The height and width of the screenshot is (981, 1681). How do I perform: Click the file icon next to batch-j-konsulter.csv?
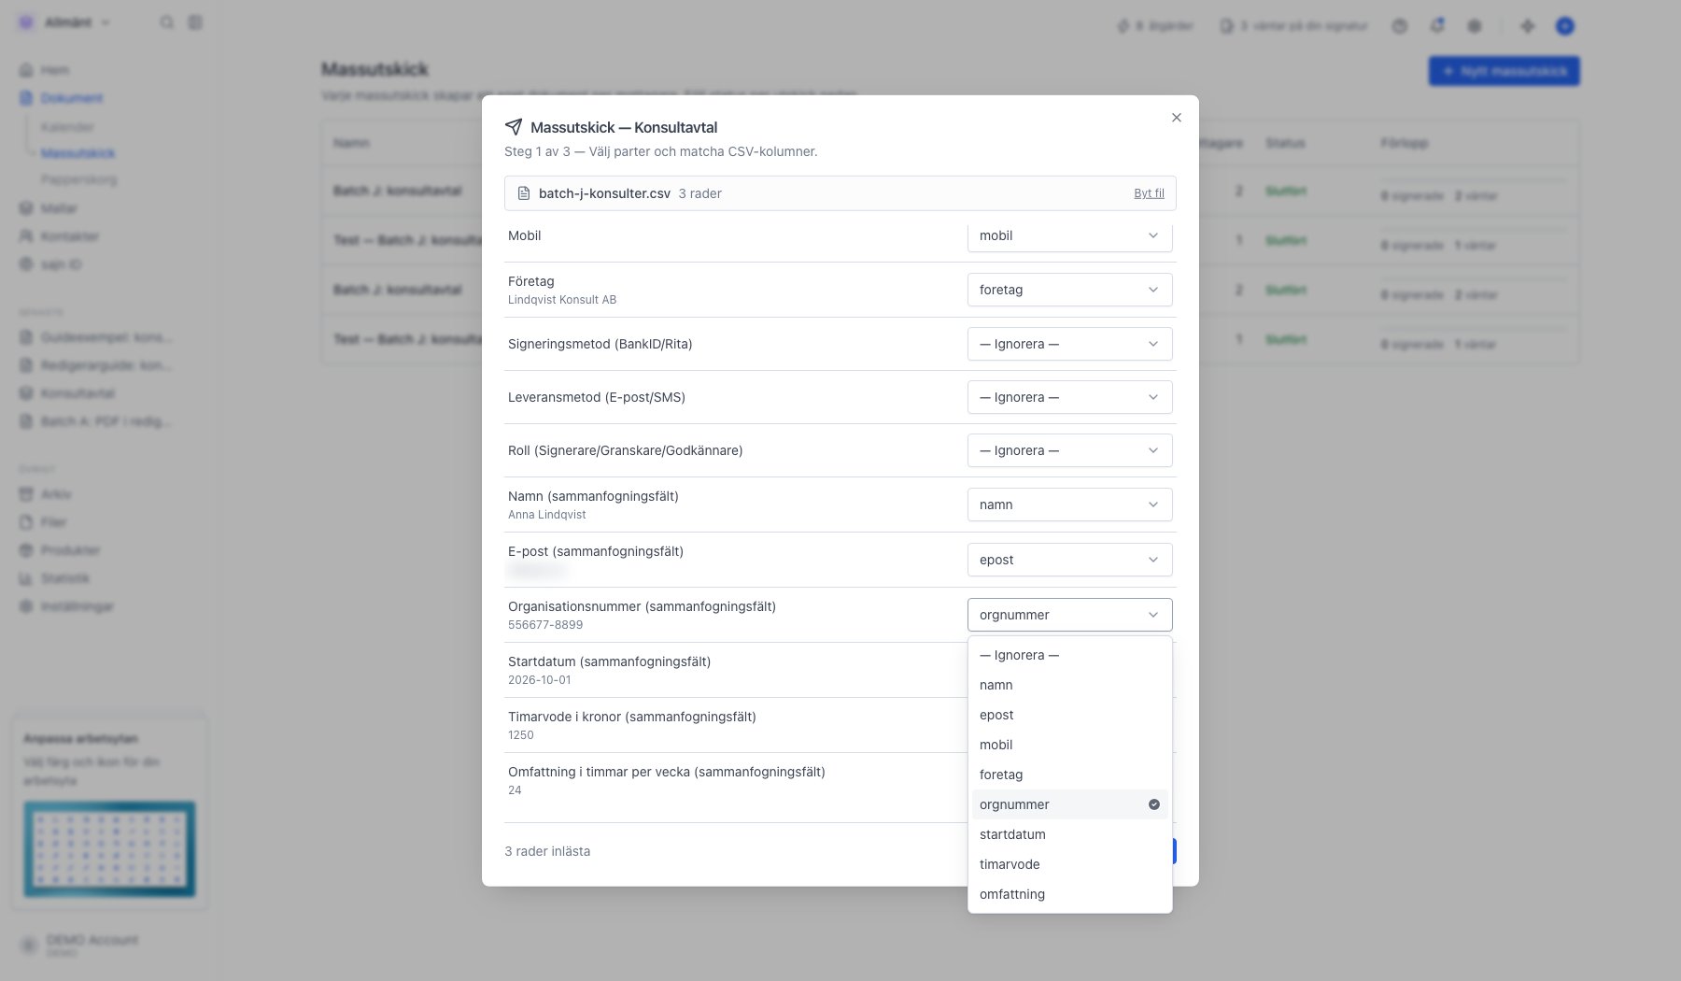pyautogui.click(x=524, y=193)
